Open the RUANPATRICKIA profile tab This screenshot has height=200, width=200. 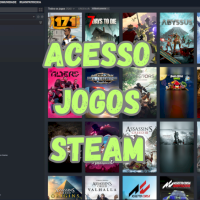[x=30, y=2]
